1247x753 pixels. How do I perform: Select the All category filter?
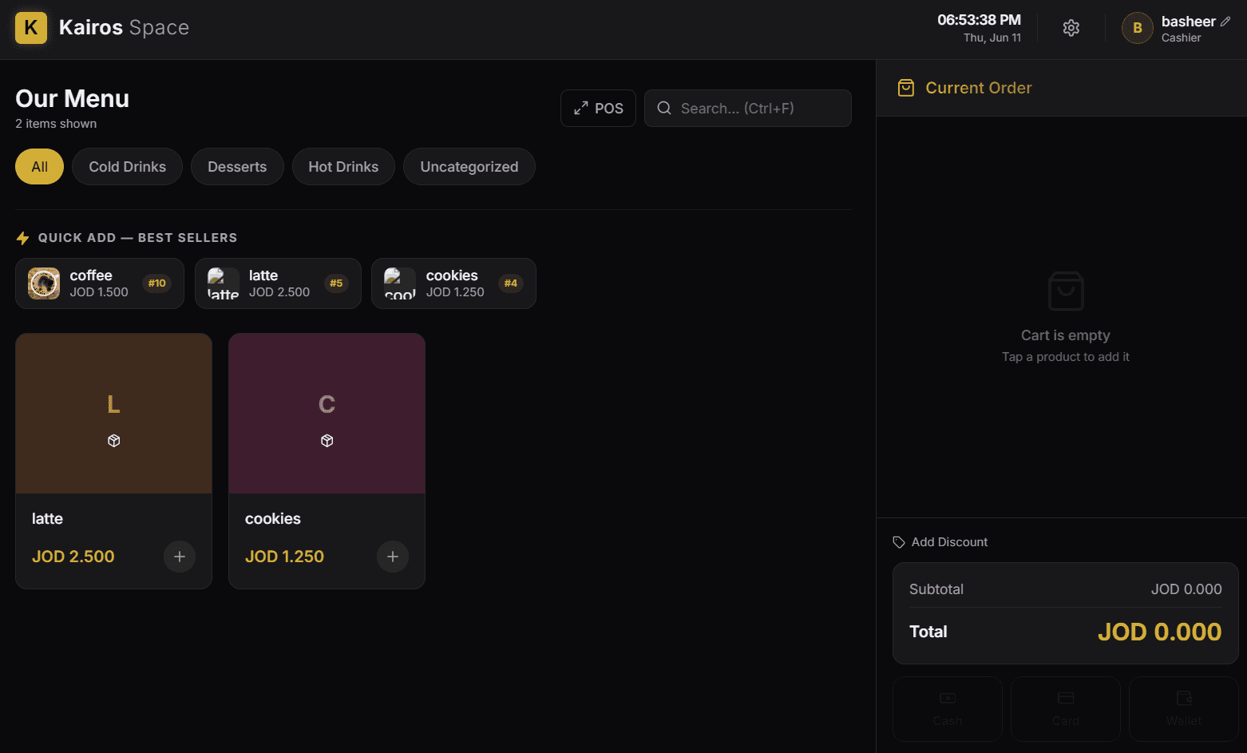click(39, 166)
